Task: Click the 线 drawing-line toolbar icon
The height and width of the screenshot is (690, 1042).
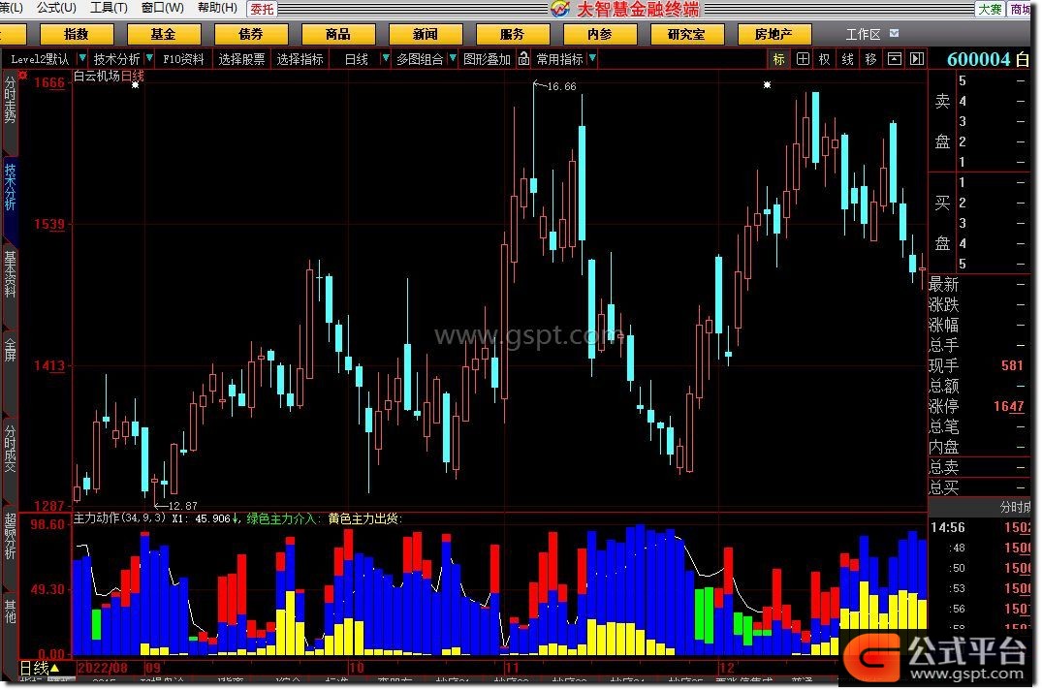Action: click(848, 59)
